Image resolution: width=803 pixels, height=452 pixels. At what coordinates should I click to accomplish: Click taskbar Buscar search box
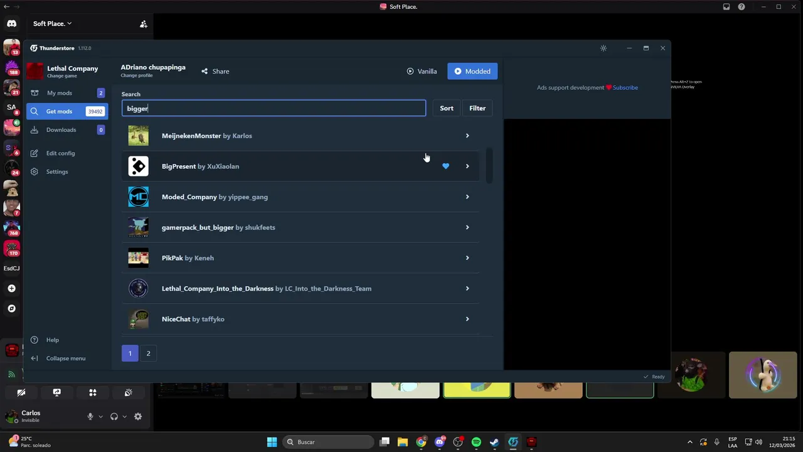pos(327,442)
